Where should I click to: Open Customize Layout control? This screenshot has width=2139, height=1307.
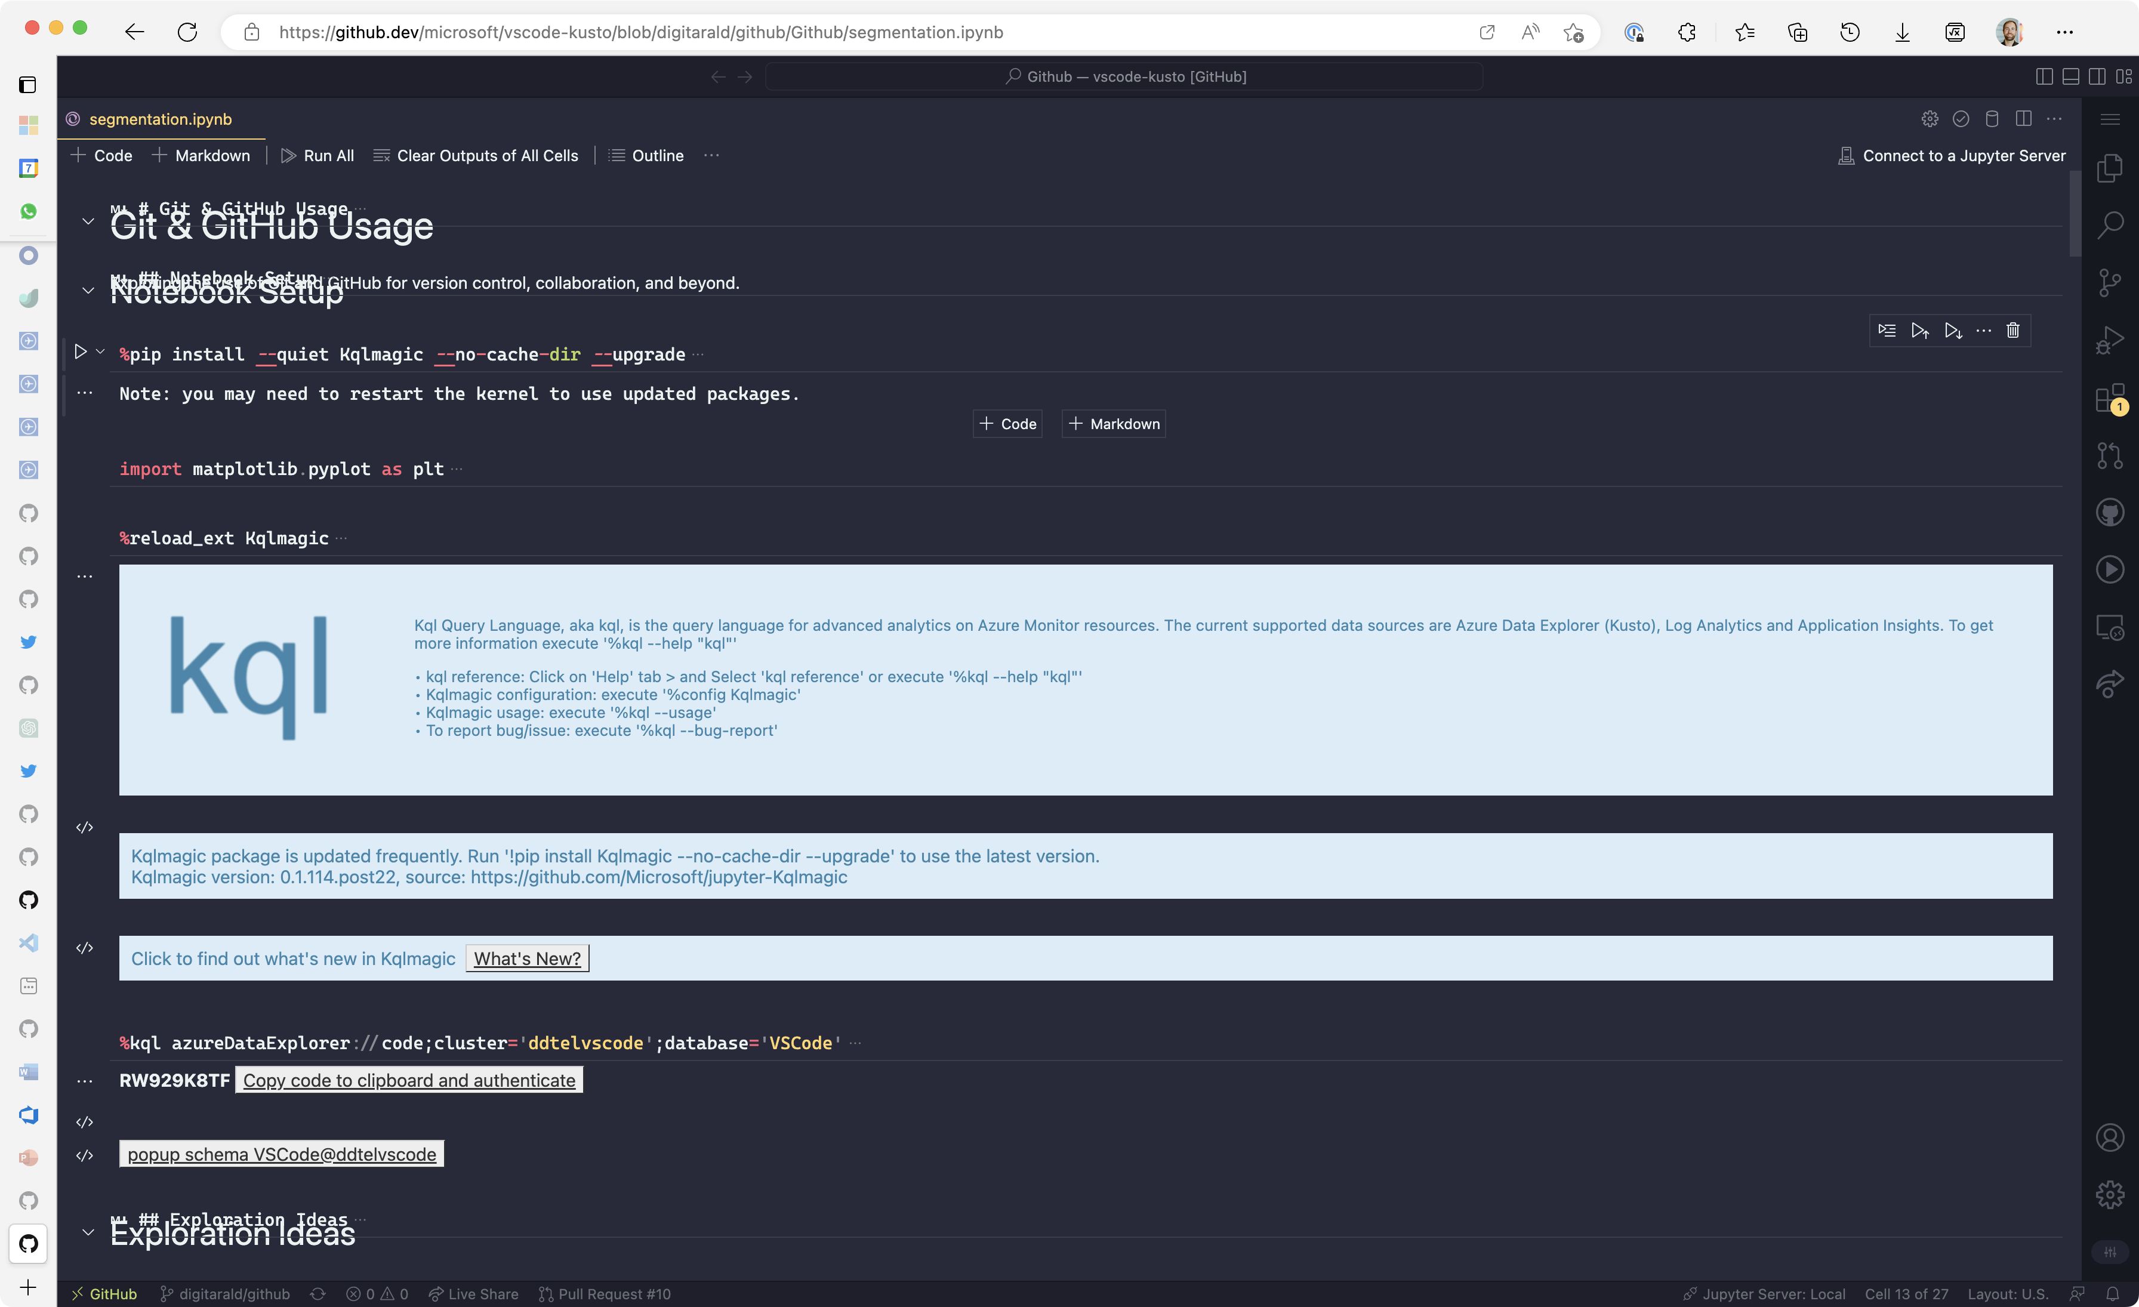(2123, 76)
